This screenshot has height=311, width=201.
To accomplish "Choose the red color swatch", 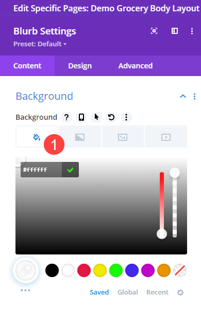I will click(84, 270).
